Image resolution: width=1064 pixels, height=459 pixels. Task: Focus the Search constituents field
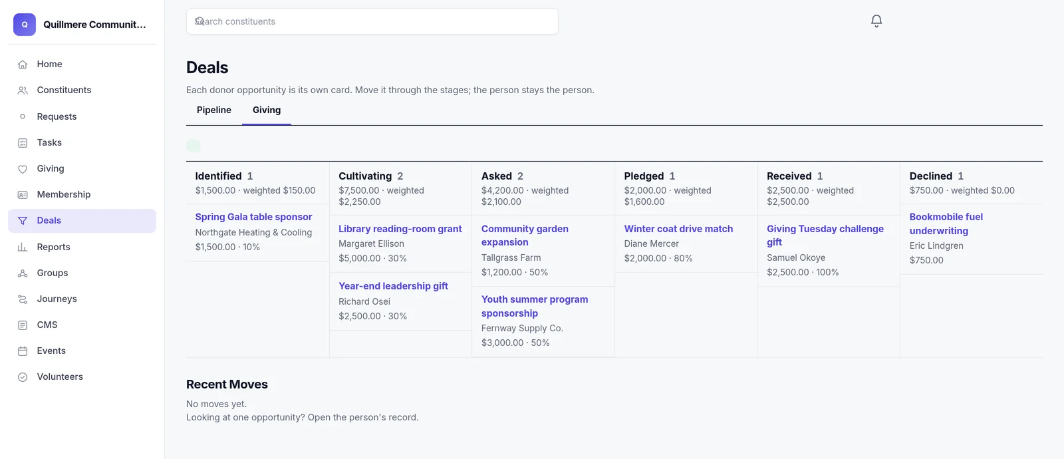(372, 21)
